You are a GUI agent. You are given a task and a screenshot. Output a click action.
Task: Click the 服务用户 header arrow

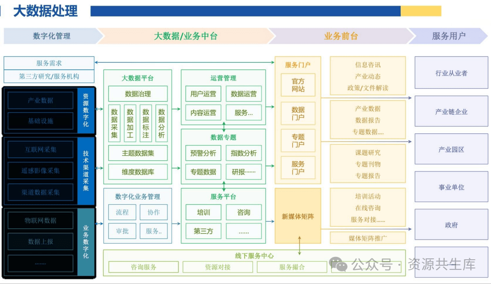pos(448,36)
